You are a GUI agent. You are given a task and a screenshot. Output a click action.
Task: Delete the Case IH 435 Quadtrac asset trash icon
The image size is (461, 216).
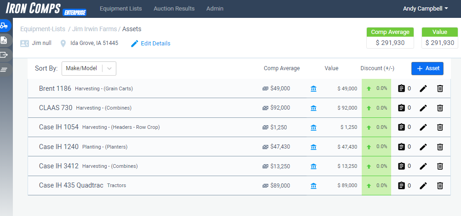pyautogui.click(x=440, y=185)
